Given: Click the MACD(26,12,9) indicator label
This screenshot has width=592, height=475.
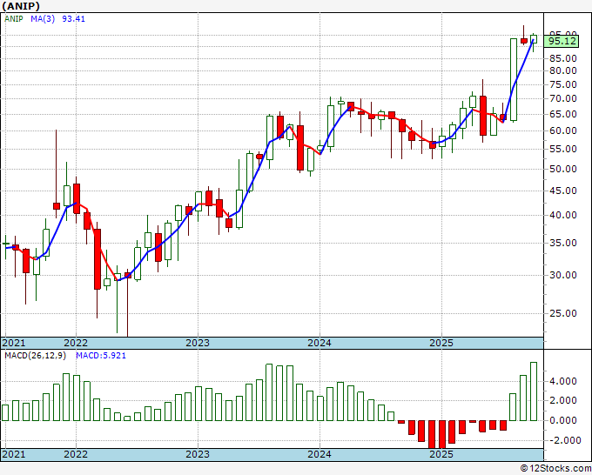Looking at the screenshot, I should (x=35, y=356).
